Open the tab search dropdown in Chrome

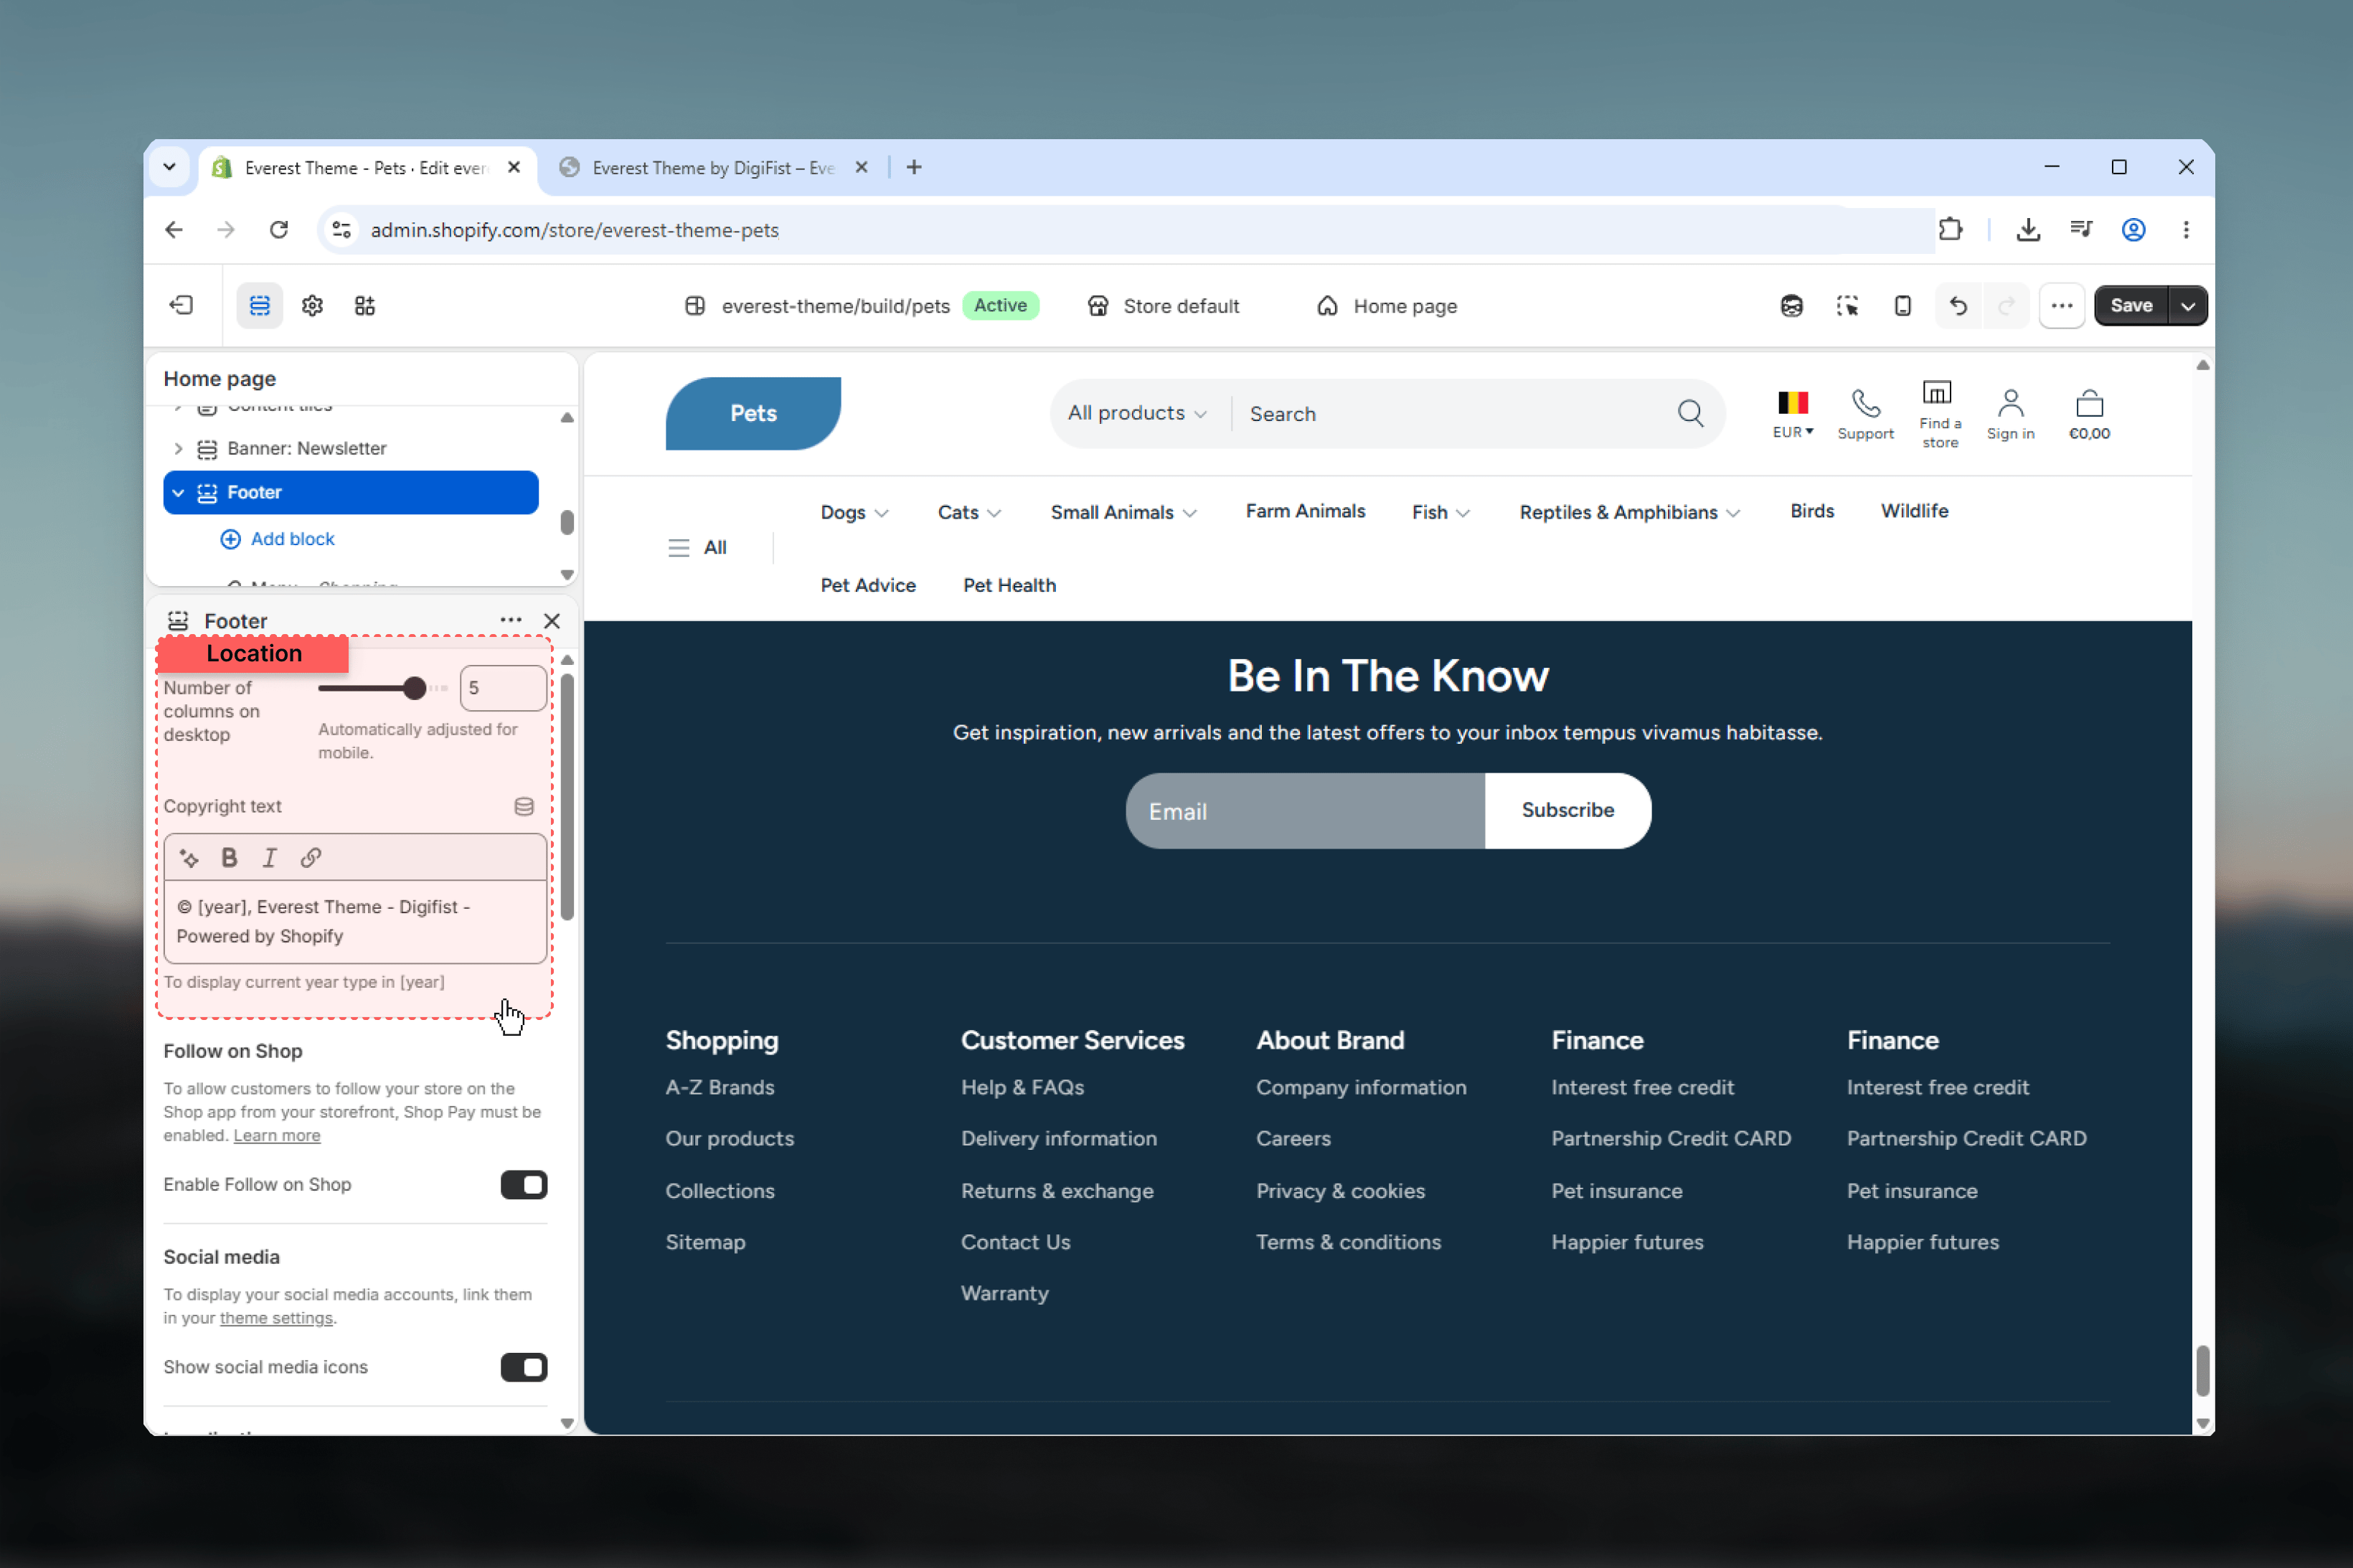pyautogui.click(x=169, y=167)
